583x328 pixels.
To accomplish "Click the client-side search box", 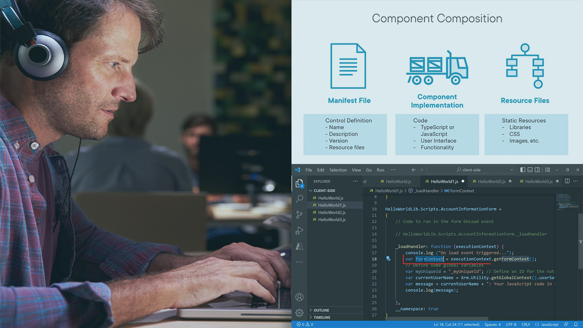I will 469,169.
